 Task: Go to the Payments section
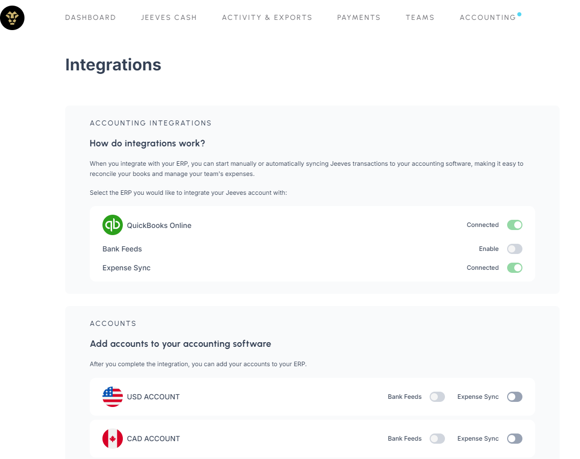pos(359,17)
